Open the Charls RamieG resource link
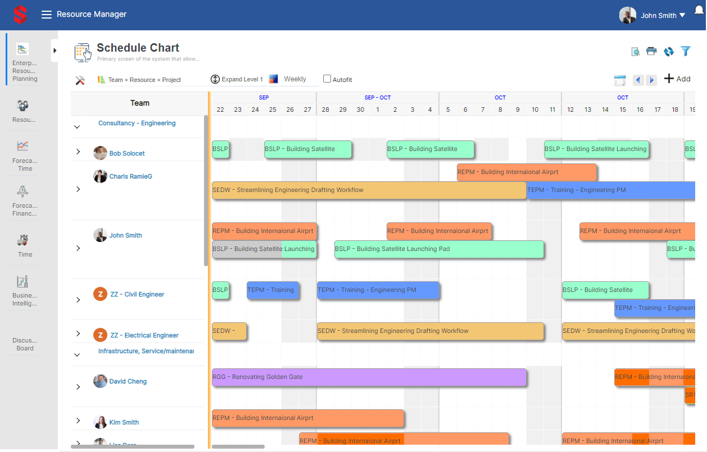Image resolution: width=707 pixels, height=452 pixels. click(130, 176)
